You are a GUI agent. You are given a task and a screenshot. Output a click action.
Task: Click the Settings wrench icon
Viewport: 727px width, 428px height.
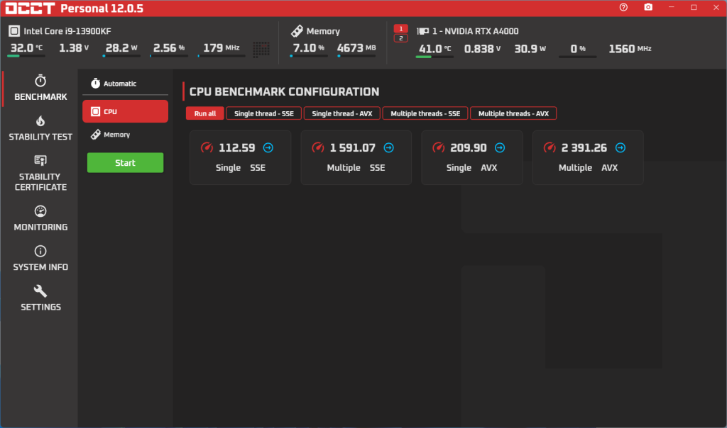pos(40,291)
